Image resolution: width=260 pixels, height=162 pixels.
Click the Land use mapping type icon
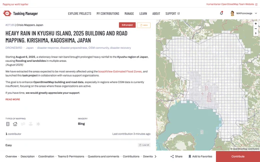pos(31,124)
